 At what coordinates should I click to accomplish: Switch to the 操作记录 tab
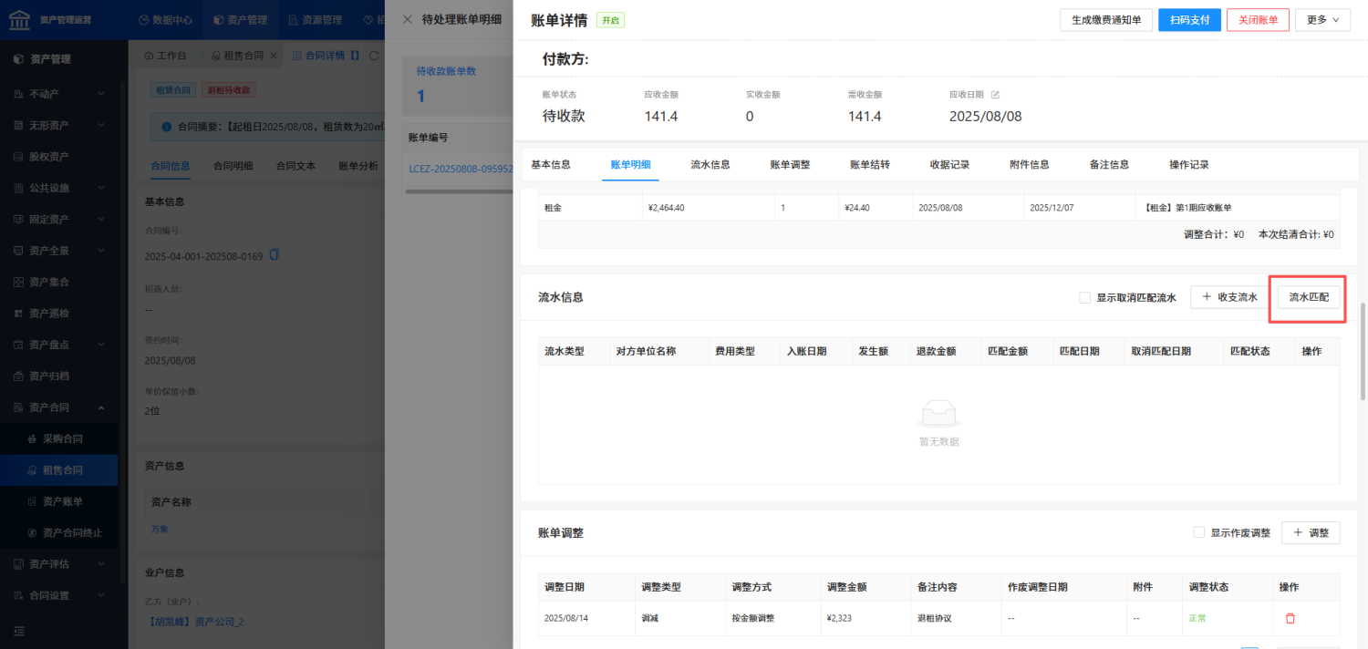[1189, 165]
